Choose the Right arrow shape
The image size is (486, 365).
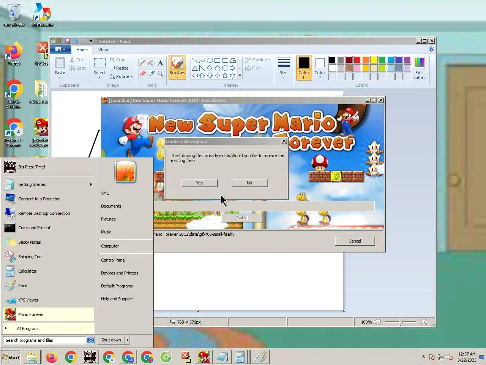coord(232,68)
